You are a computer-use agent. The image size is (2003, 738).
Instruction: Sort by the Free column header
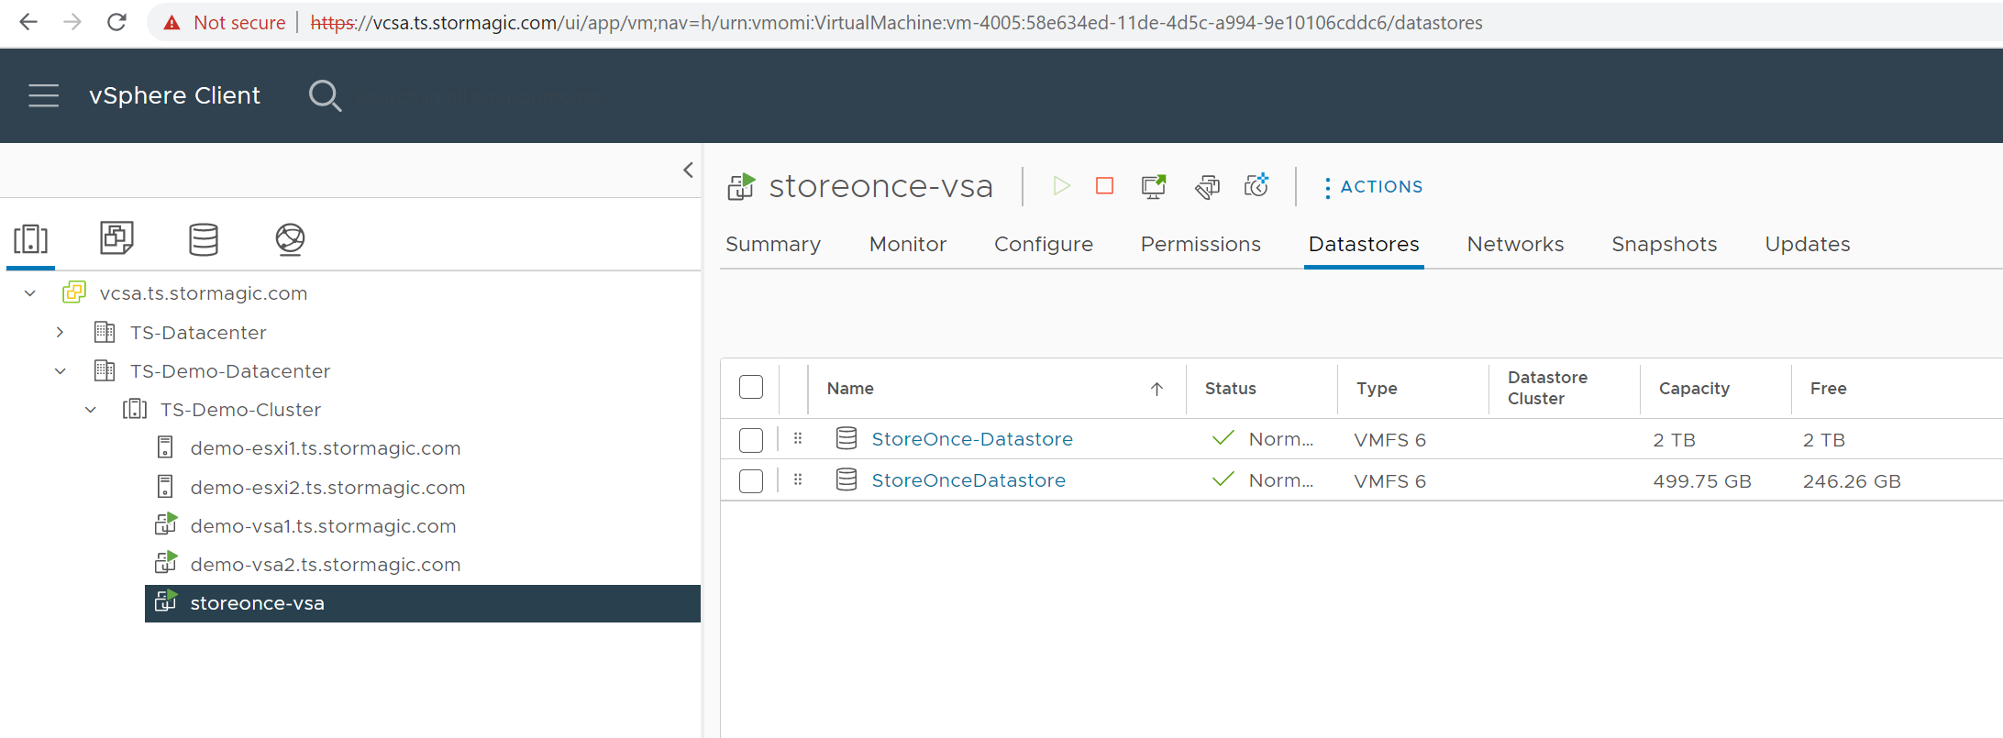coord(1828,389)
